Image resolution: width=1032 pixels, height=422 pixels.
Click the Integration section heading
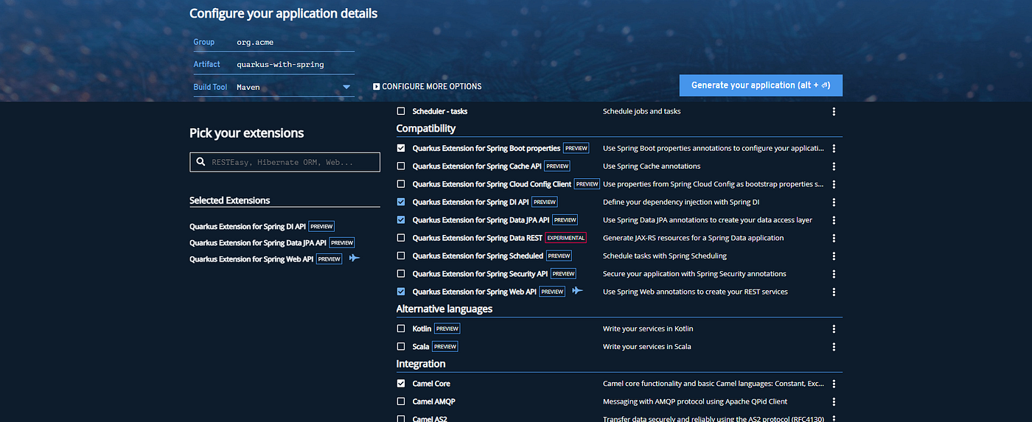pos(421,364)
